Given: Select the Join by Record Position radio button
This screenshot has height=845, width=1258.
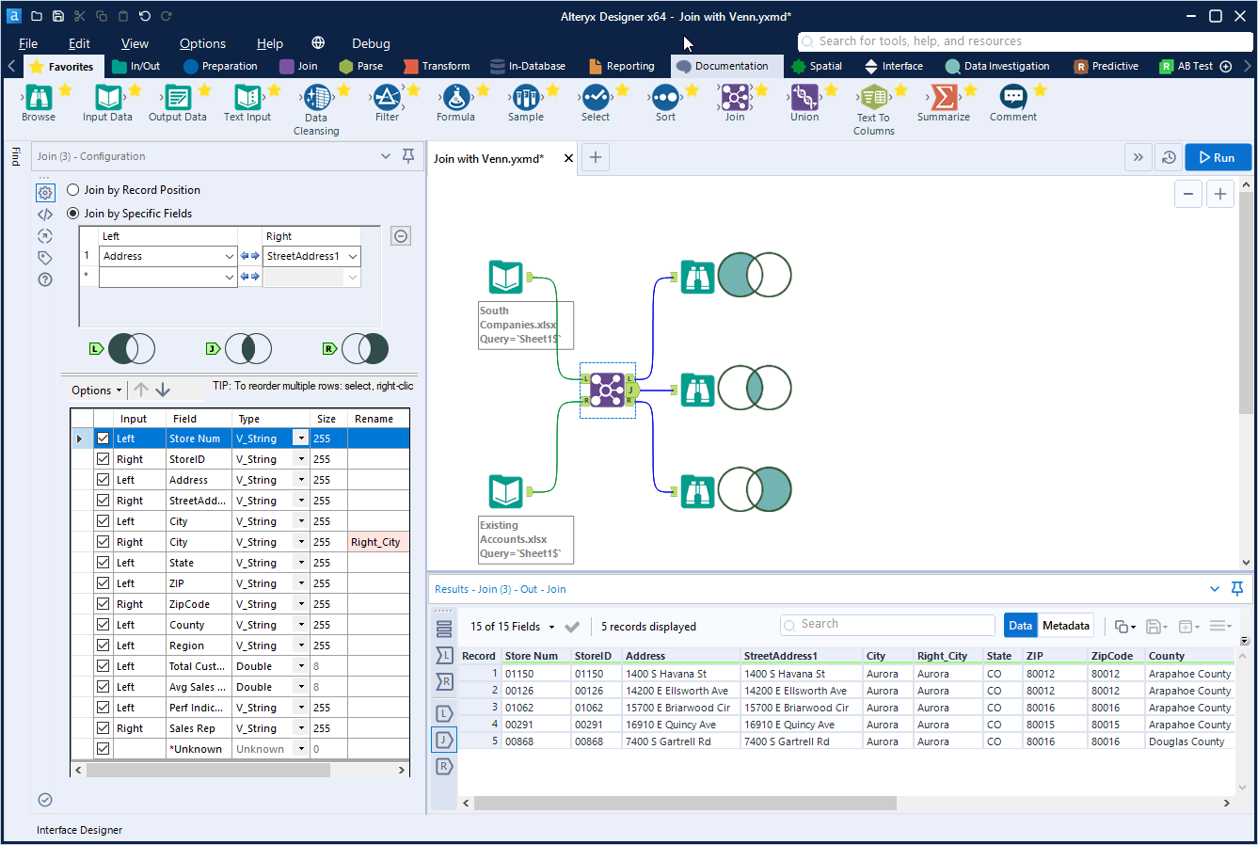Looking at the screenshot, I should (72, 189).
